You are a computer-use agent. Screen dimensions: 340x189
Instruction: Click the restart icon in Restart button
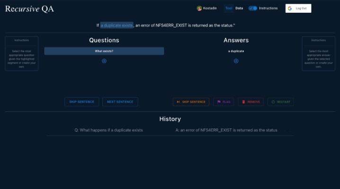point(273,102)
